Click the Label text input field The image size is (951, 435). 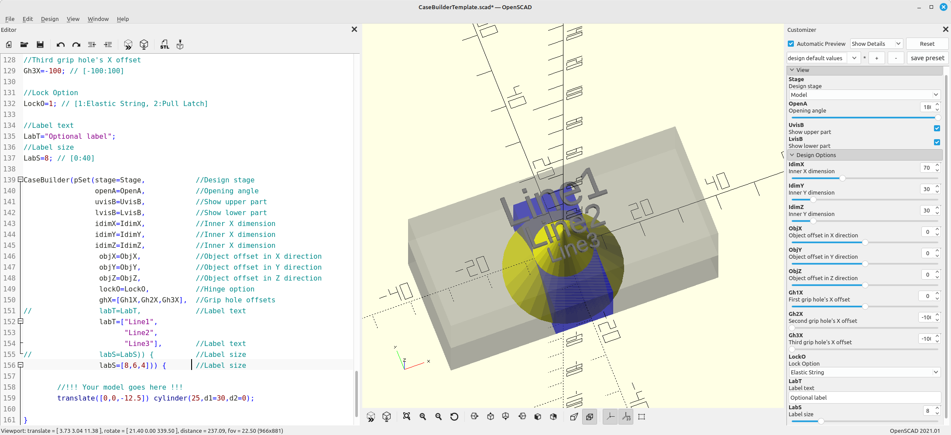pyautogui.click(x=864, y=397)
